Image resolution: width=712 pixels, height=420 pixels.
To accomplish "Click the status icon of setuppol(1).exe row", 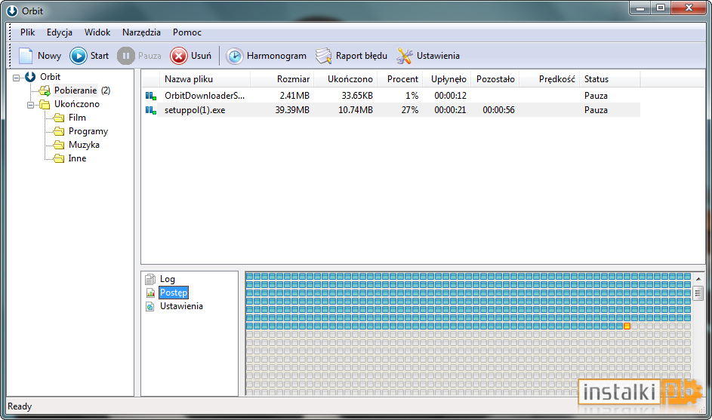I will (x=151, y=110).
